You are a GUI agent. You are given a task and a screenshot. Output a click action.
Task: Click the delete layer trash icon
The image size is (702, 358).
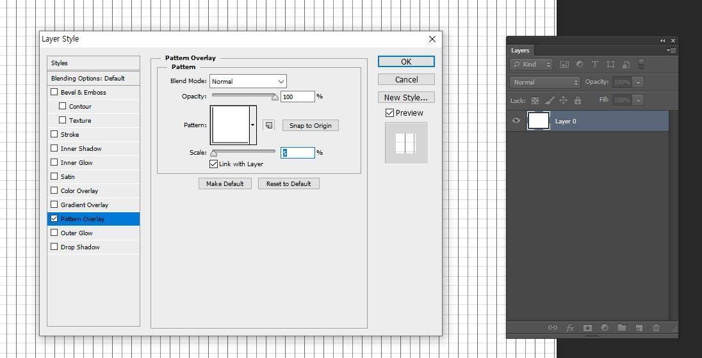tap(657, 327)
